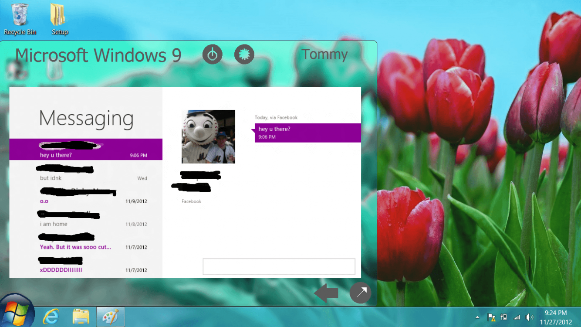Click the 'Wed' timestamp in conversation list
Image resolution: width=581 pixels, height=327 pixels.
[x=142, y=178]
